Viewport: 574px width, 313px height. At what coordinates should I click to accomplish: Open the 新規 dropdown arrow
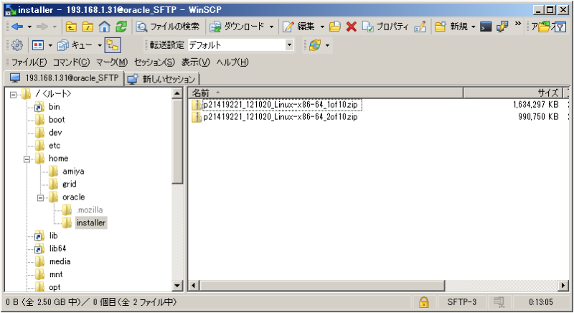[474, 27]
